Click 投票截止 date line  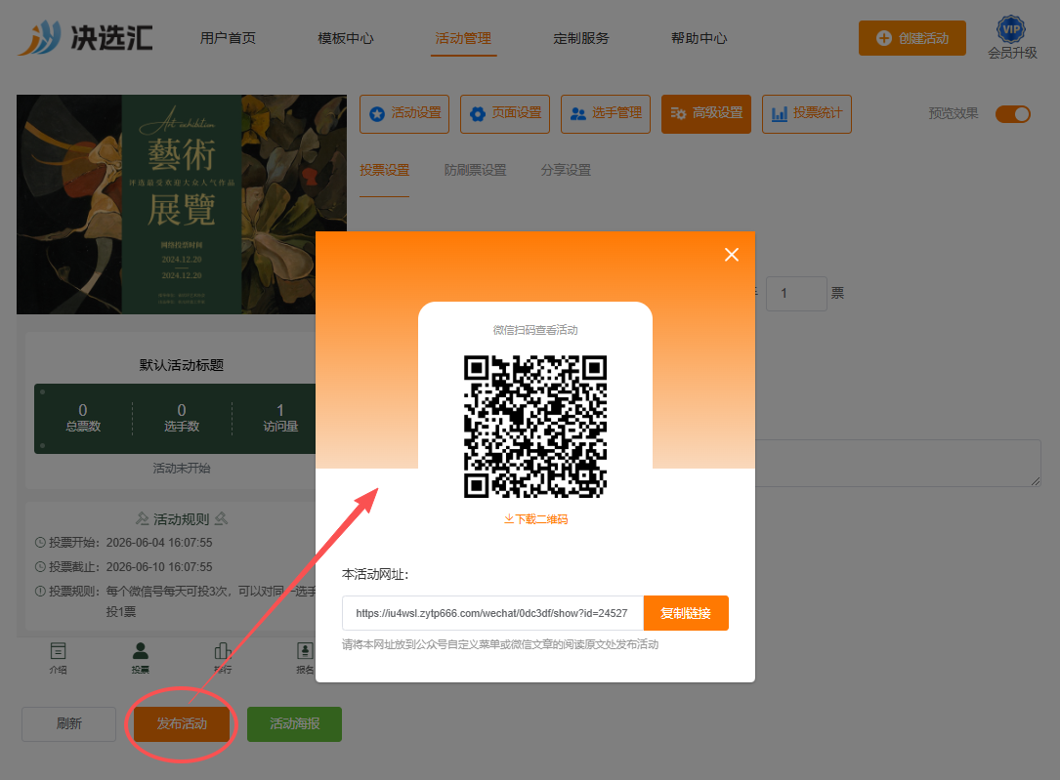(x=124, y=567)
